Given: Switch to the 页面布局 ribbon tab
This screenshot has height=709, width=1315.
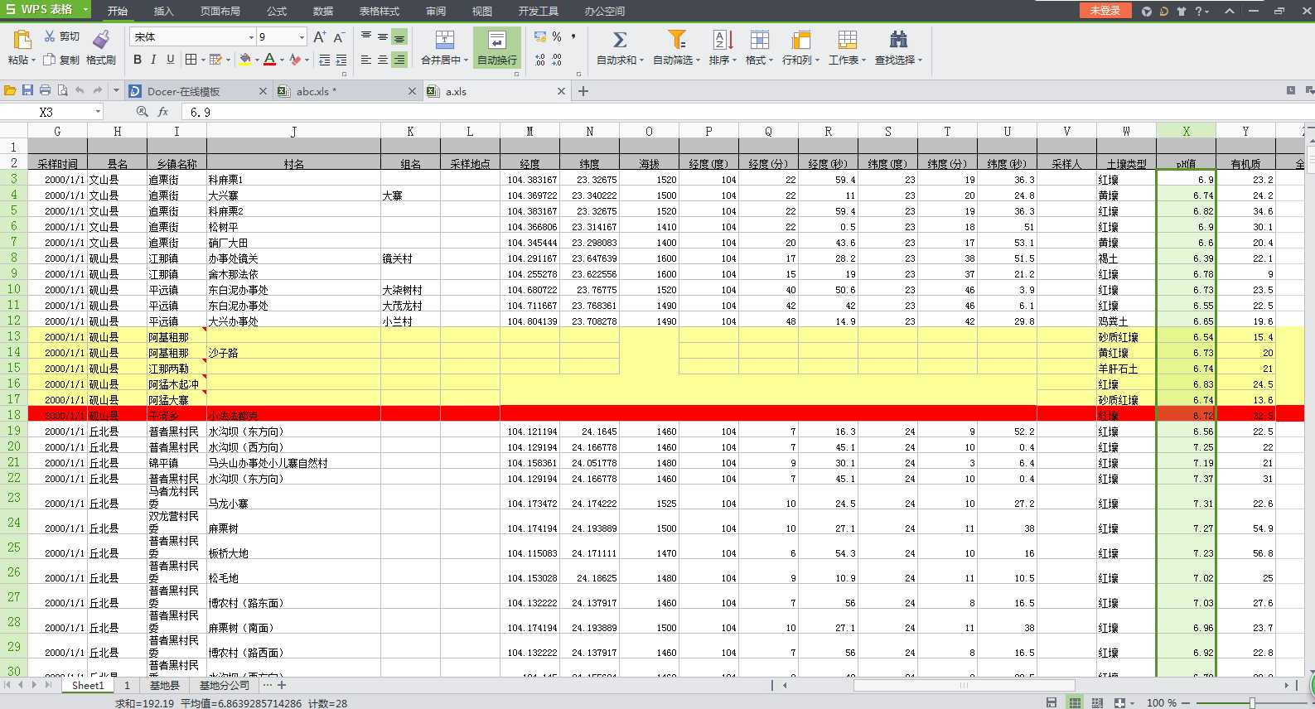Looking at the screenshot, I should pos(220,11).
